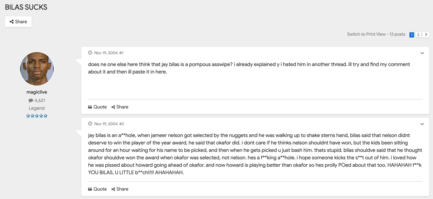
Task: Open Switch to Print View link
Action: pos(366,34)
